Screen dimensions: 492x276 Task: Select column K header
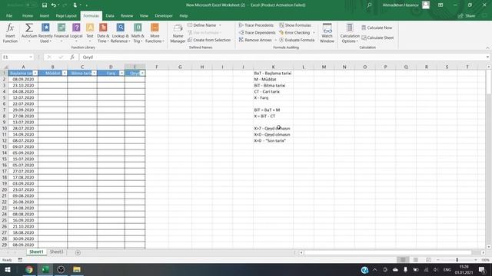273,67
